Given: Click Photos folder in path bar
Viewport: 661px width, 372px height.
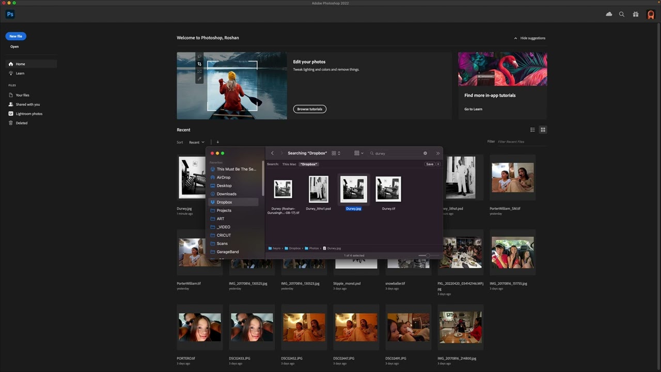Looking at the screenshot, I should (x=312, y=249).
